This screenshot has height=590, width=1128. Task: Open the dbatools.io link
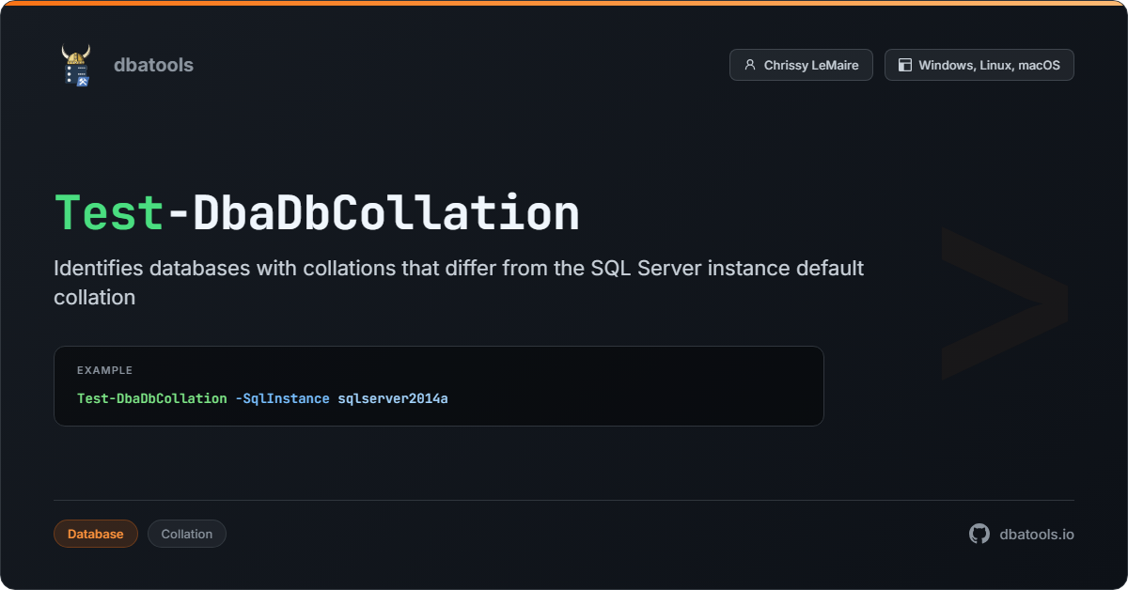tap(1037, 534)
